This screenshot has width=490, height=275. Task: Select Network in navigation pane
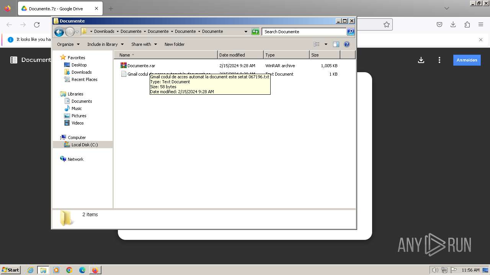click(75, 159)
